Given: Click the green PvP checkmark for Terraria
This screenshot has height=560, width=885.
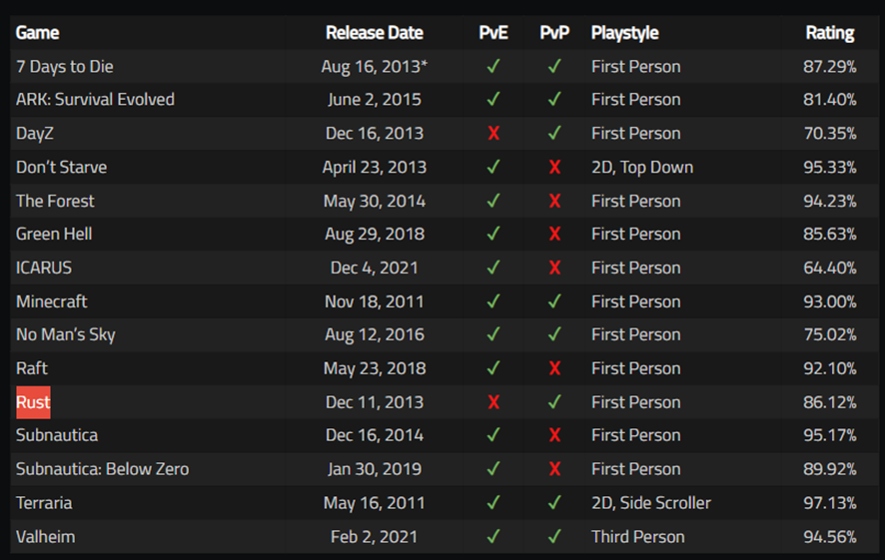Looking at the screenshot, I should click(554, 502).
